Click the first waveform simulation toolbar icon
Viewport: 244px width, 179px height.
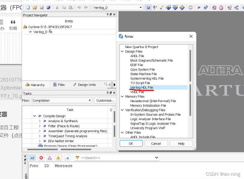click(x=229, y=8)
